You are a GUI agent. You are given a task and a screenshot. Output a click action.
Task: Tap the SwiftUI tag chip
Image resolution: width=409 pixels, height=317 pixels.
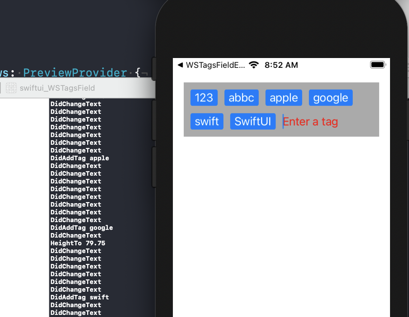[x=253, y=121]
